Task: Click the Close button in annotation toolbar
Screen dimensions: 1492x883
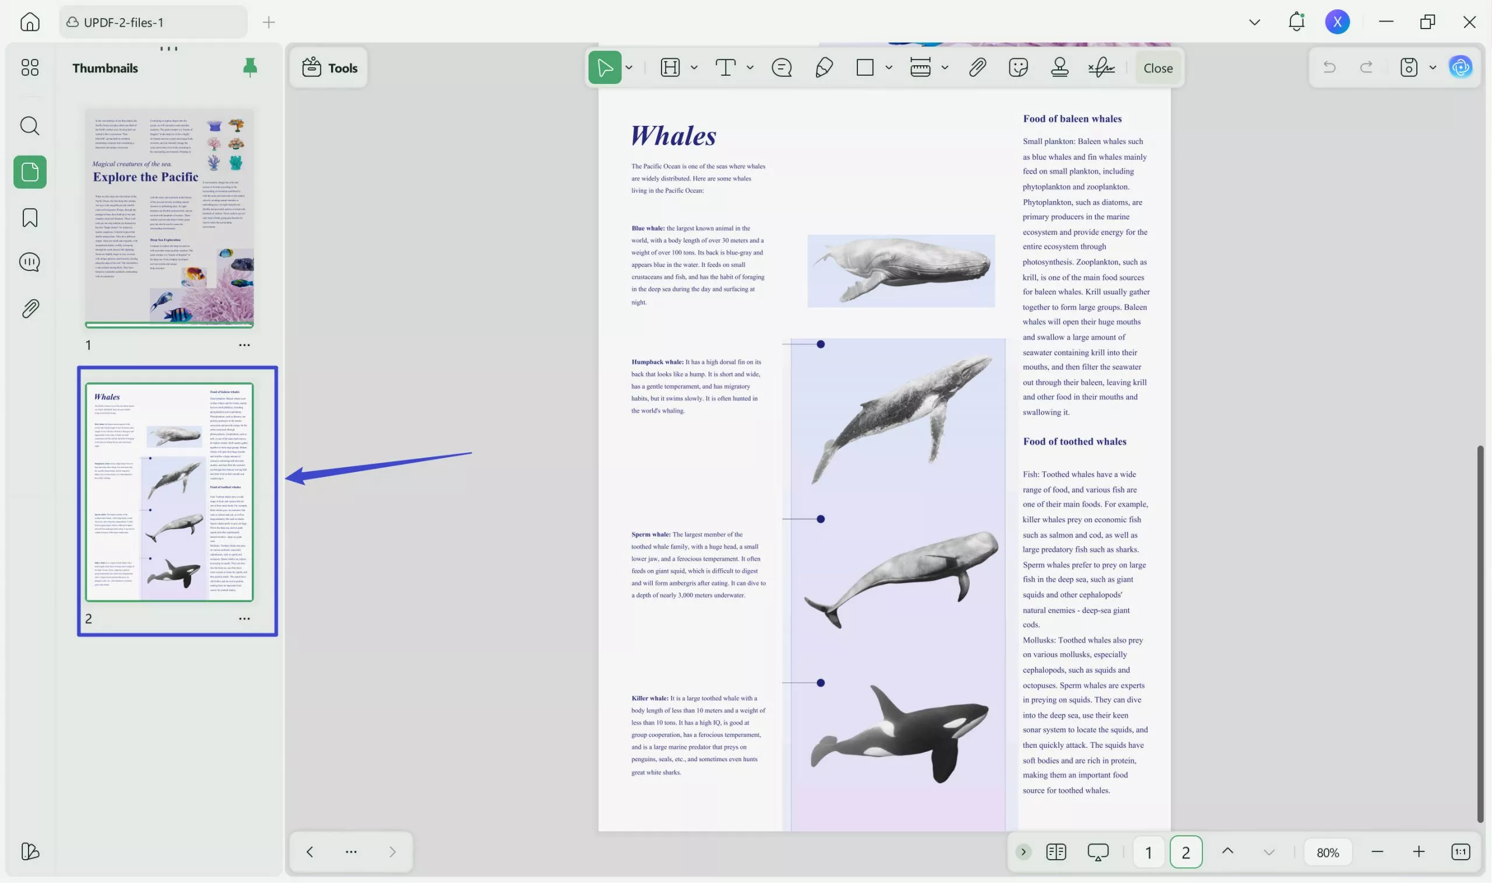Action: click(x=1157, y=68)
